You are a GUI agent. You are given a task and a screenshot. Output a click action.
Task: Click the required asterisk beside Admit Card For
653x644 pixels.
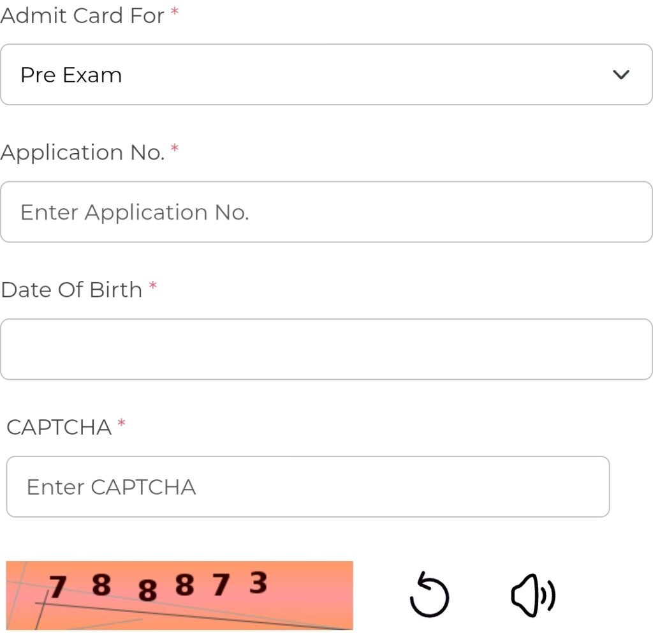(x=175, y=13)
